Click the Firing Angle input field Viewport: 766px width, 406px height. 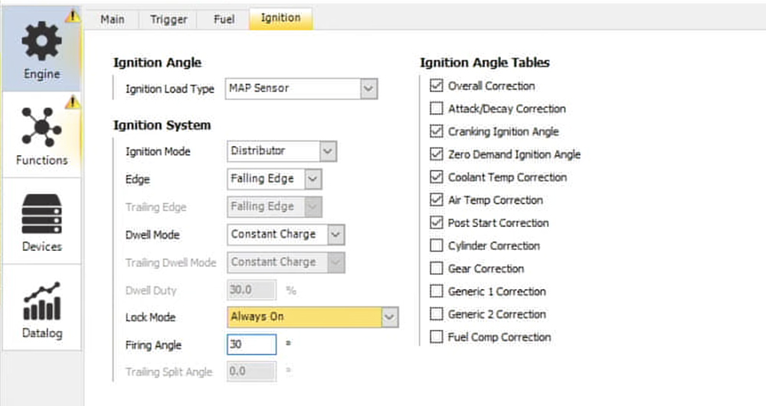251,345
